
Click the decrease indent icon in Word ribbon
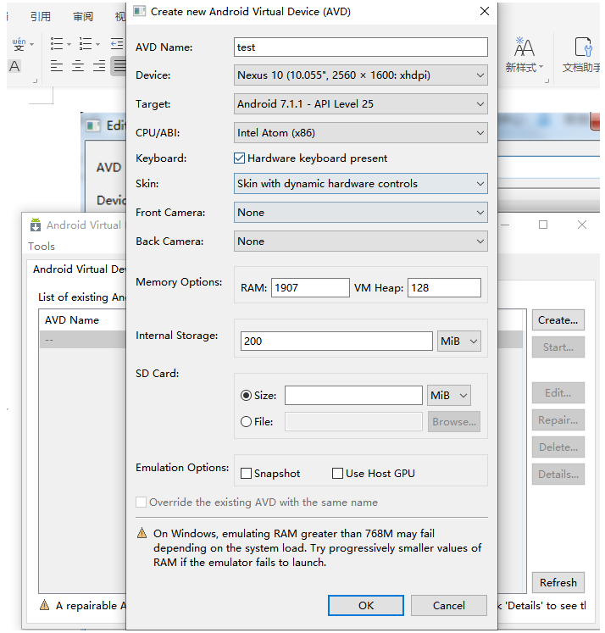pos(118,43)
